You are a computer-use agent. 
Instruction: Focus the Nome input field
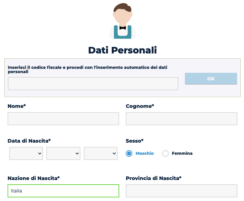[63, 119]
